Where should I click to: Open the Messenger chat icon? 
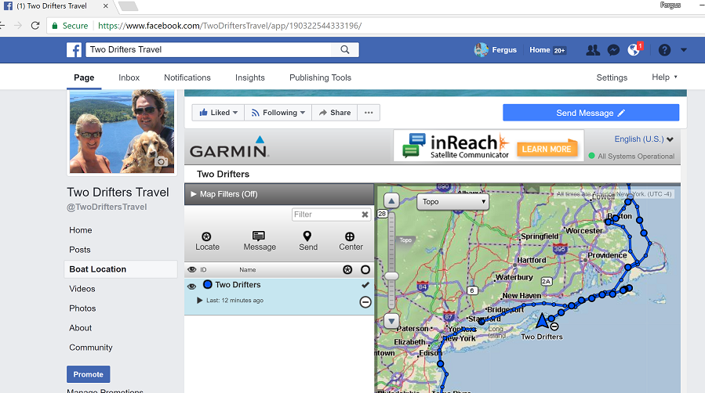(x=613, y=50)
